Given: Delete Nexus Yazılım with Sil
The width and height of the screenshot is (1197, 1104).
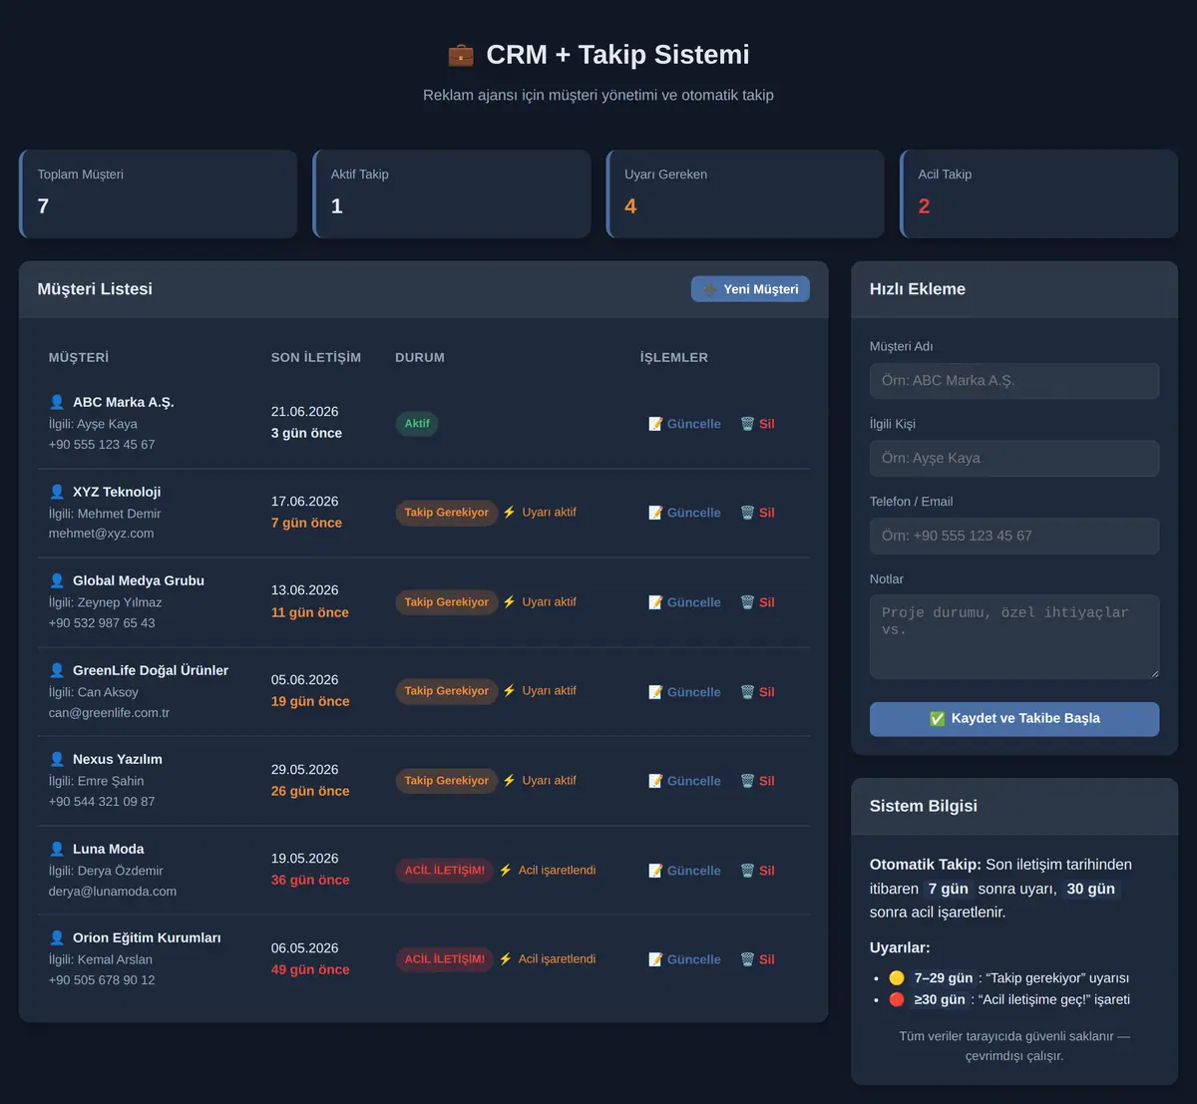Looking at the screenshot, I should 758,781.
